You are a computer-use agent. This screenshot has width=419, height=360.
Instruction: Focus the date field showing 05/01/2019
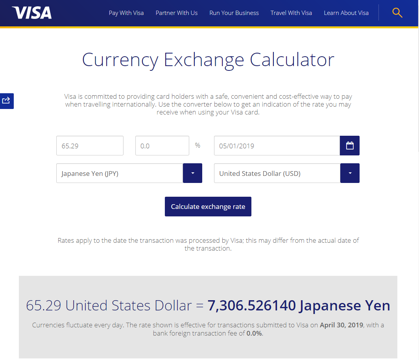(277, 146)
